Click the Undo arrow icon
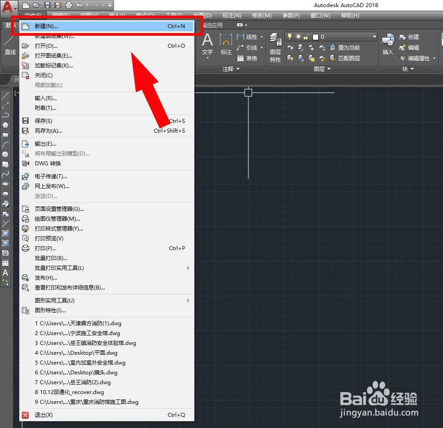The width and height of the screenshot is (443, 428). coord(80,5)
